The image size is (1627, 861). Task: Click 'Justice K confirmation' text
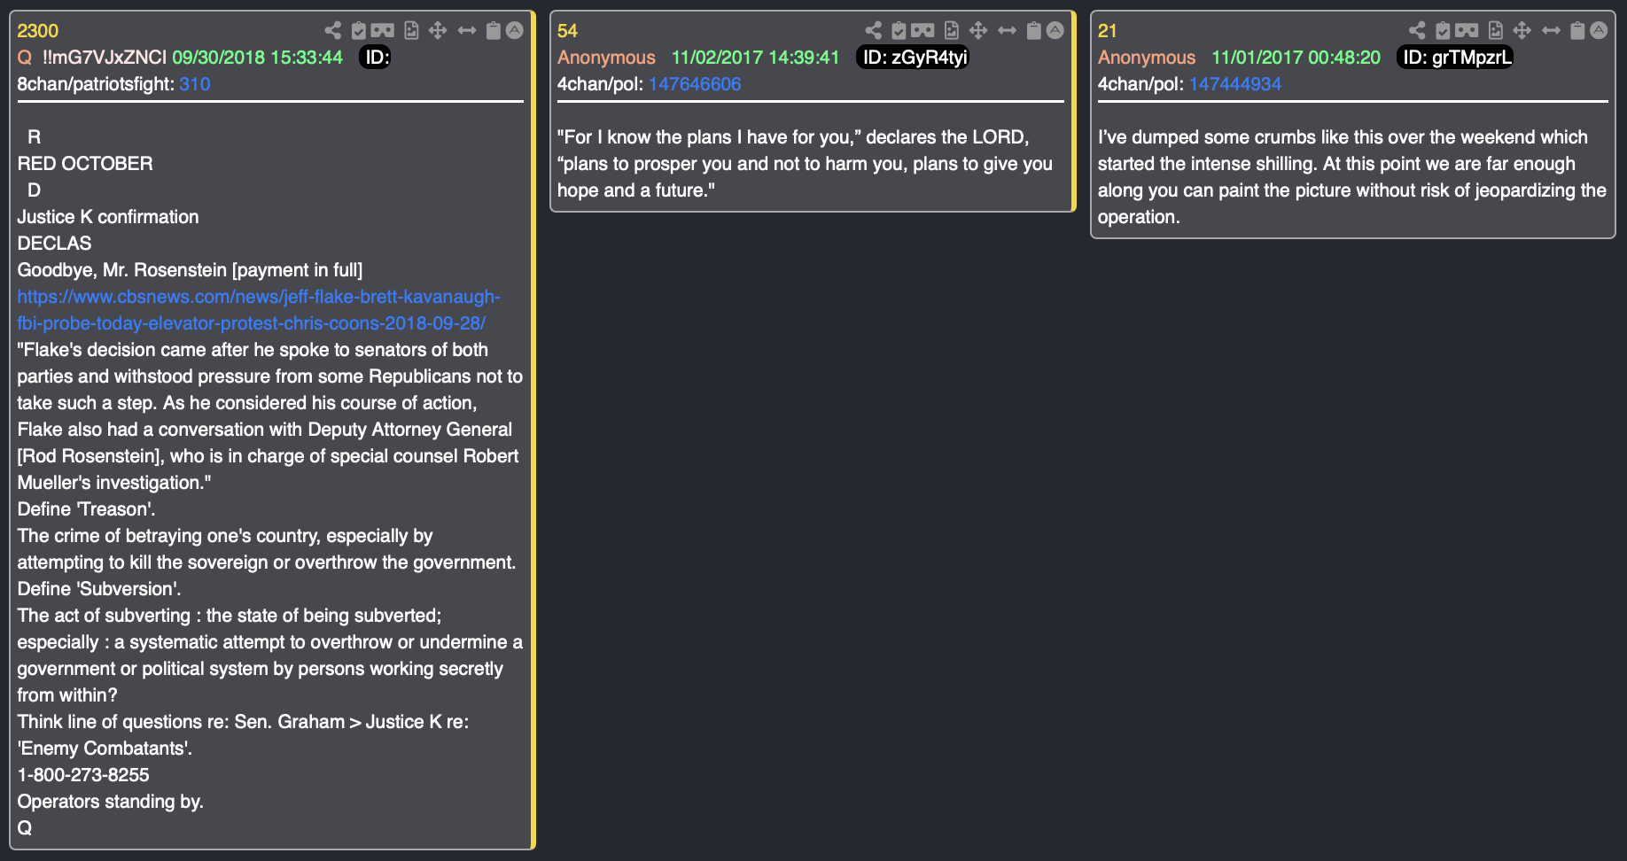point(108,217)
